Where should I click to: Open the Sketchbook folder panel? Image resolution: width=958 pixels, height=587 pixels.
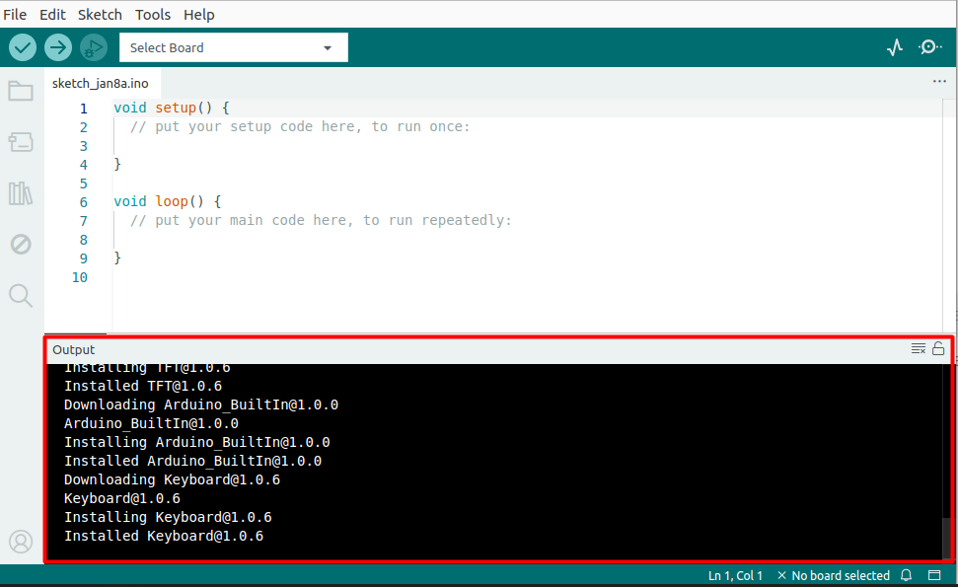[21, 92]
